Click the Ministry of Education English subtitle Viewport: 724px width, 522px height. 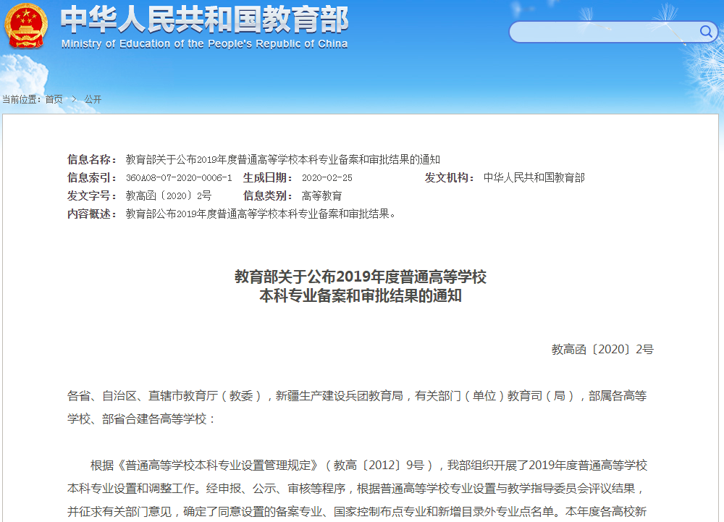point(205,44)
